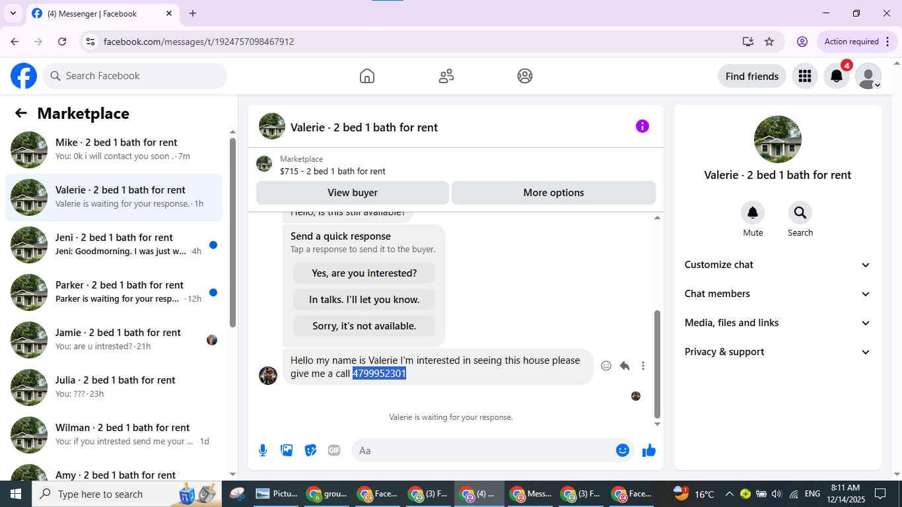Open the Facebook menu grid icon
This screenshot has height=507, width=902.
[804, 76]
